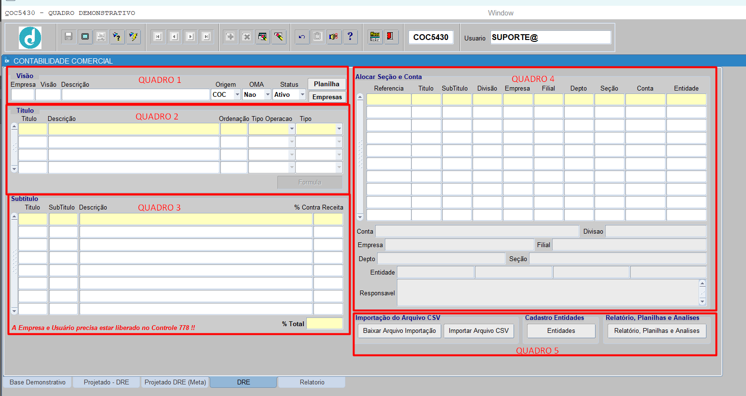746x396 pixels.
Task: Click the Contabilidade Comercial title bar icon
Action: tap(7, 61)
